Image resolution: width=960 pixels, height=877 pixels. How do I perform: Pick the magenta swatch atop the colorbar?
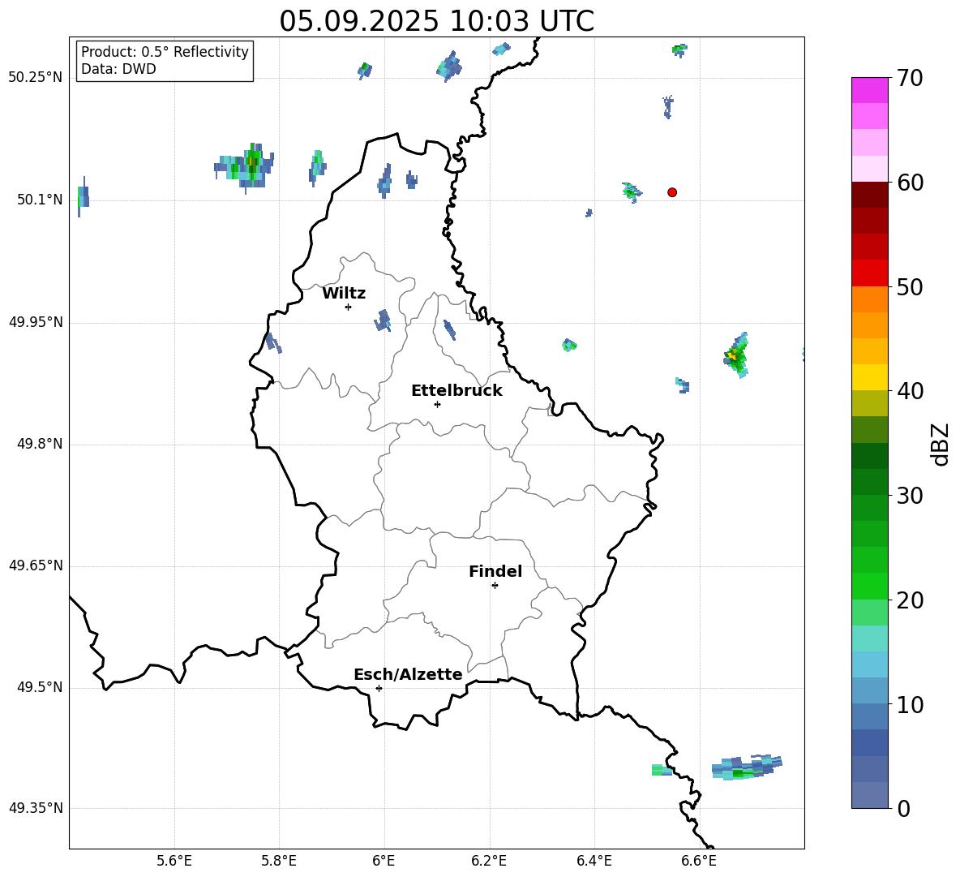870,90
